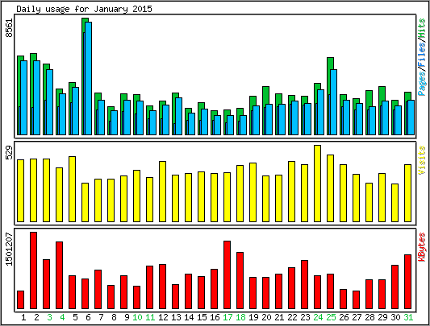This screenshot has width=430, height=326.
Task: Click the 8561 hits axis value
Action: click(x=9, y=27)
